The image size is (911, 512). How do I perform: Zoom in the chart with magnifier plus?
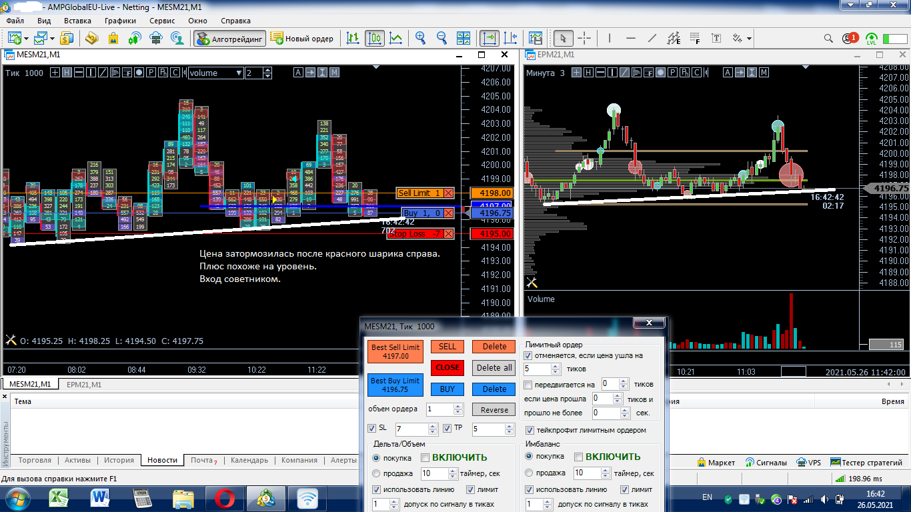(x=421, y=39)
